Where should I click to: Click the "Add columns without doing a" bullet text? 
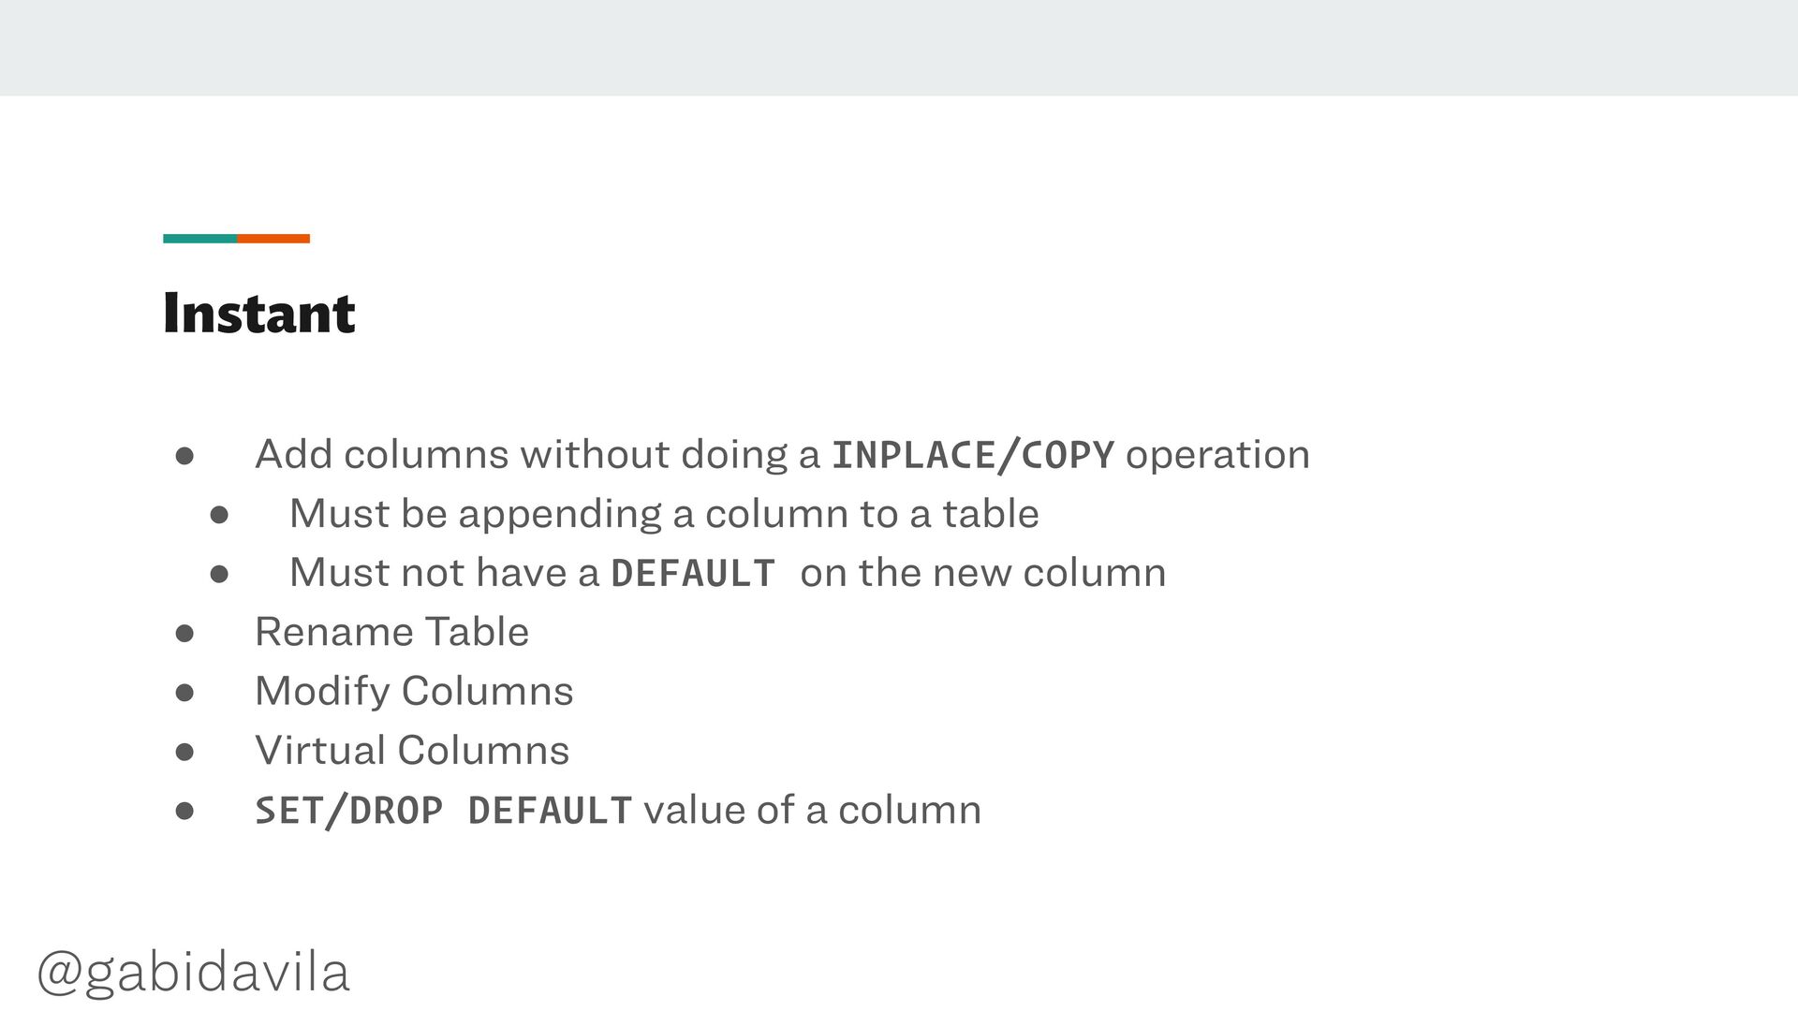tap(538, 455)
